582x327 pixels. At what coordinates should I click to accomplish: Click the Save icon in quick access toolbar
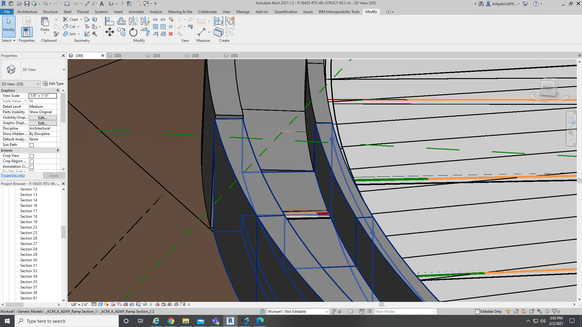pos(27,4)
